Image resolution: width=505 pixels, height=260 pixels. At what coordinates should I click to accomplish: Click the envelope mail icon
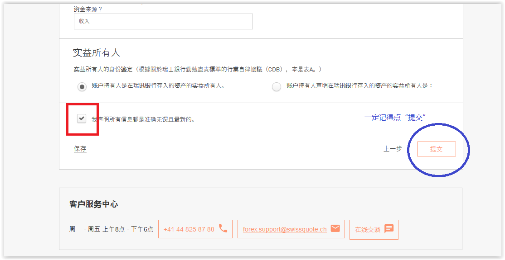(x=335, y=228)
